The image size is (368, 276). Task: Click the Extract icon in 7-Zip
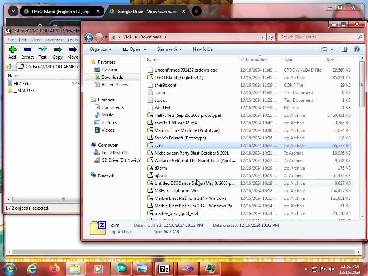(28, 50)
